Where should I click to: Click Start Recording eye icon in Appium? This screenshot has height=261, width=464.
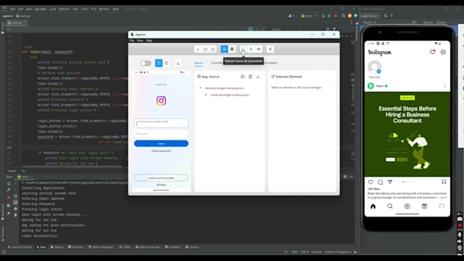pos(259,49)
